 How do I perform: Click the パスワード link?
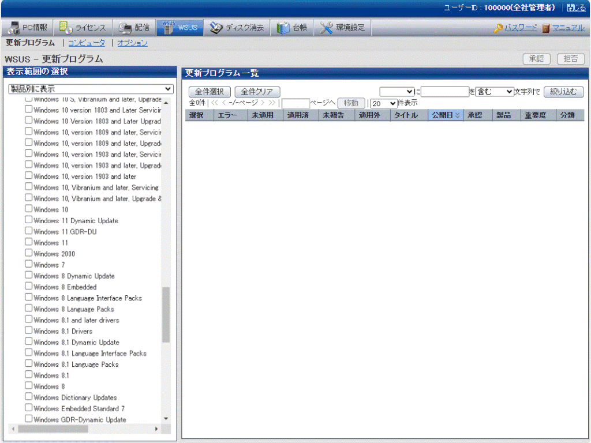pyautogui.click(x=521, y=28)
